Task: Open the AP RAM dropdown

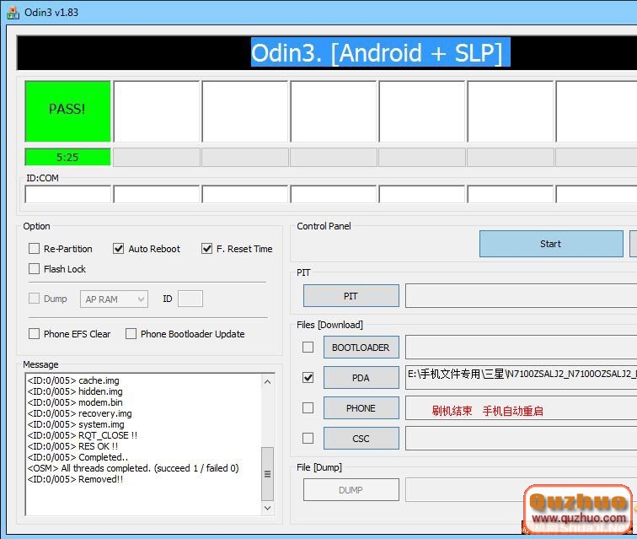Action: [x=115, y=299]
